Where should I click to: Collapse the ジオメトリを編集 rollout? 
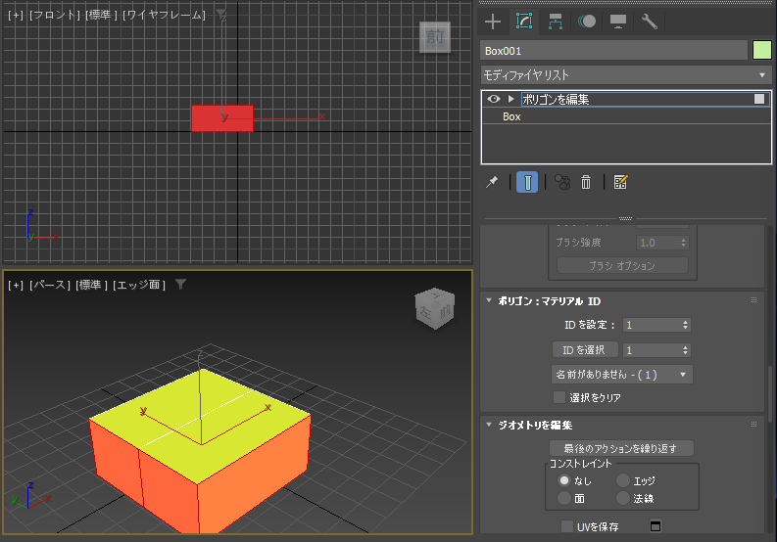click(489, 425)
